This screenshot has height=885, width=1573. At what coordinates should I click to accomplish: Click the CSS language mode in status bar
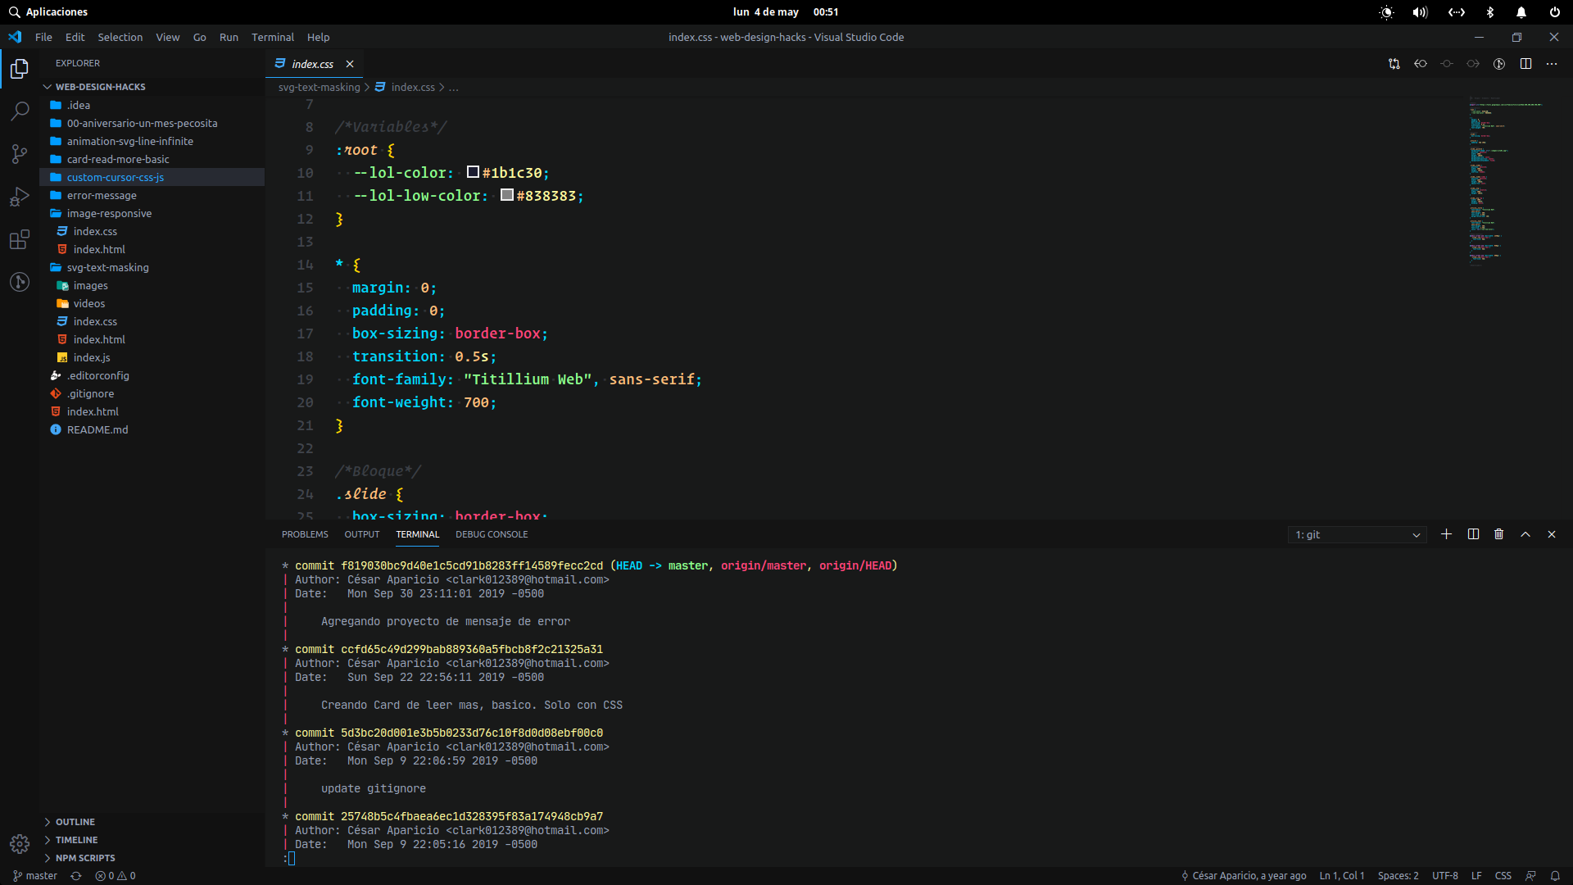click(1503, 876)
